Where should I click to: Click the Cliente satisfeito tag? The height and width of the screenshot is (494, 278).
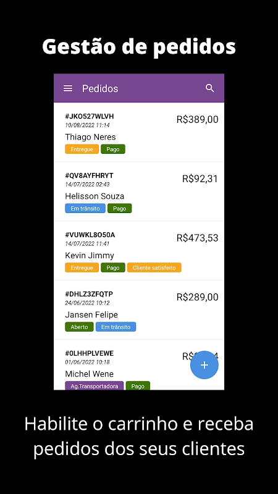(x=154, y=267)
